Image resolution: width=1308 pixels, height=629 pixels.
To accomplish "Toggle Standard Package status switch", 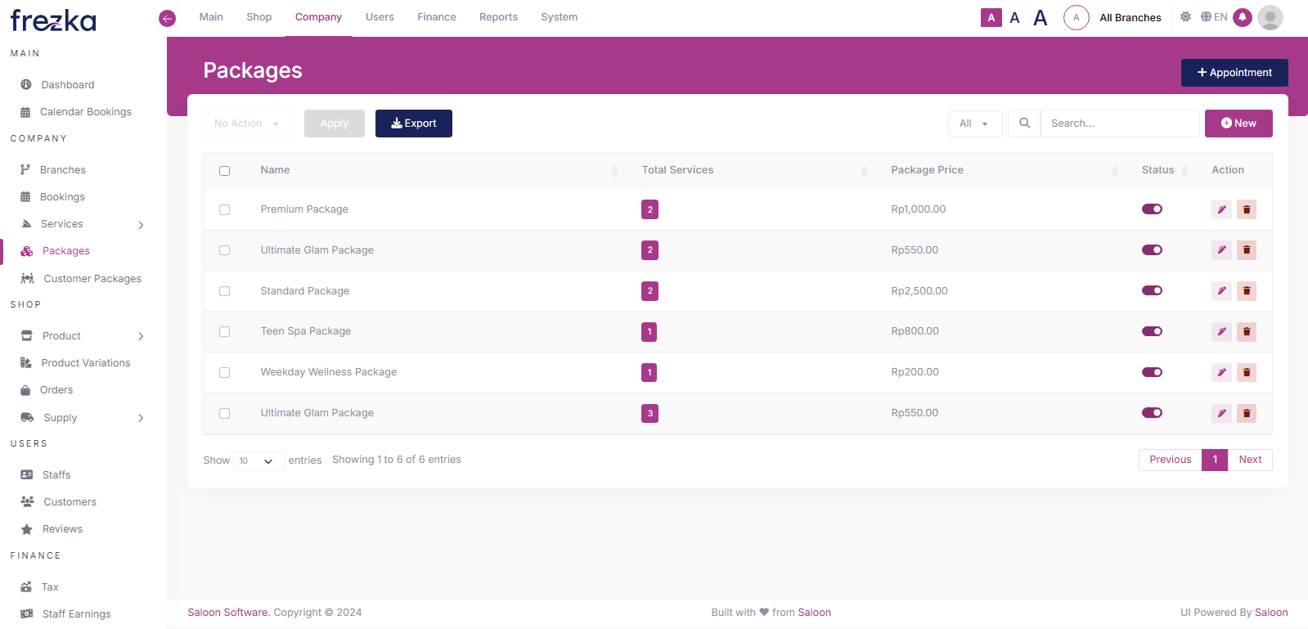I will [1152, 290].
